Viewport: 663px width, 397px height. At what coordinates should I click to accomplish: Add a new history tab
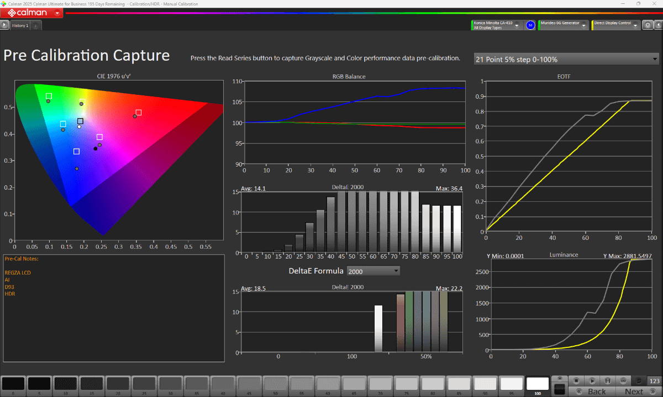tap(35, 25)
